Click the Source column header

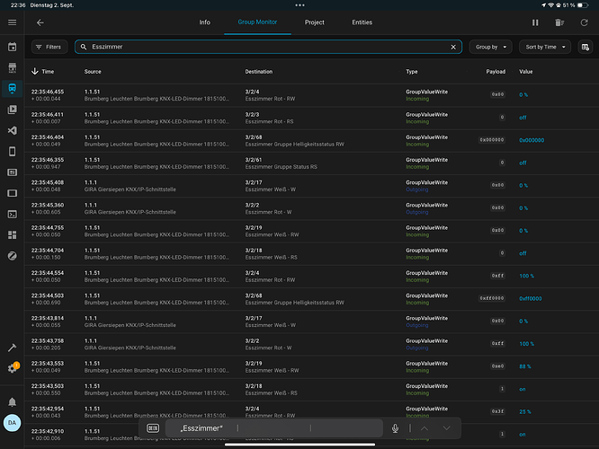pyautogui.click(x=93, y=72)
